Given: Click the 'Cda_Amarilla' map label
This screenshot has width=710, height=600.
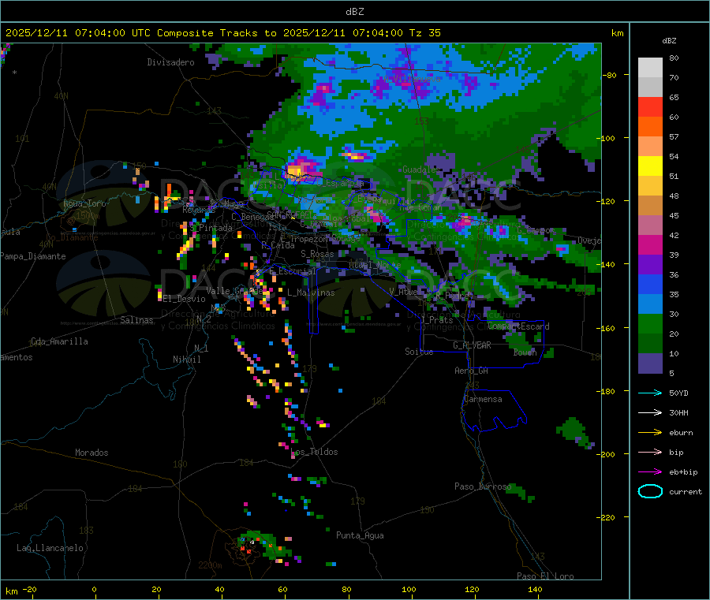Looking at the screenshot, I should (x=59, y=341).
